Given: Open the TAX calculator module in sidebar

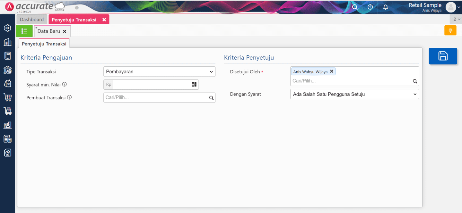Looking at the screenshot, I should click(7, 139).
